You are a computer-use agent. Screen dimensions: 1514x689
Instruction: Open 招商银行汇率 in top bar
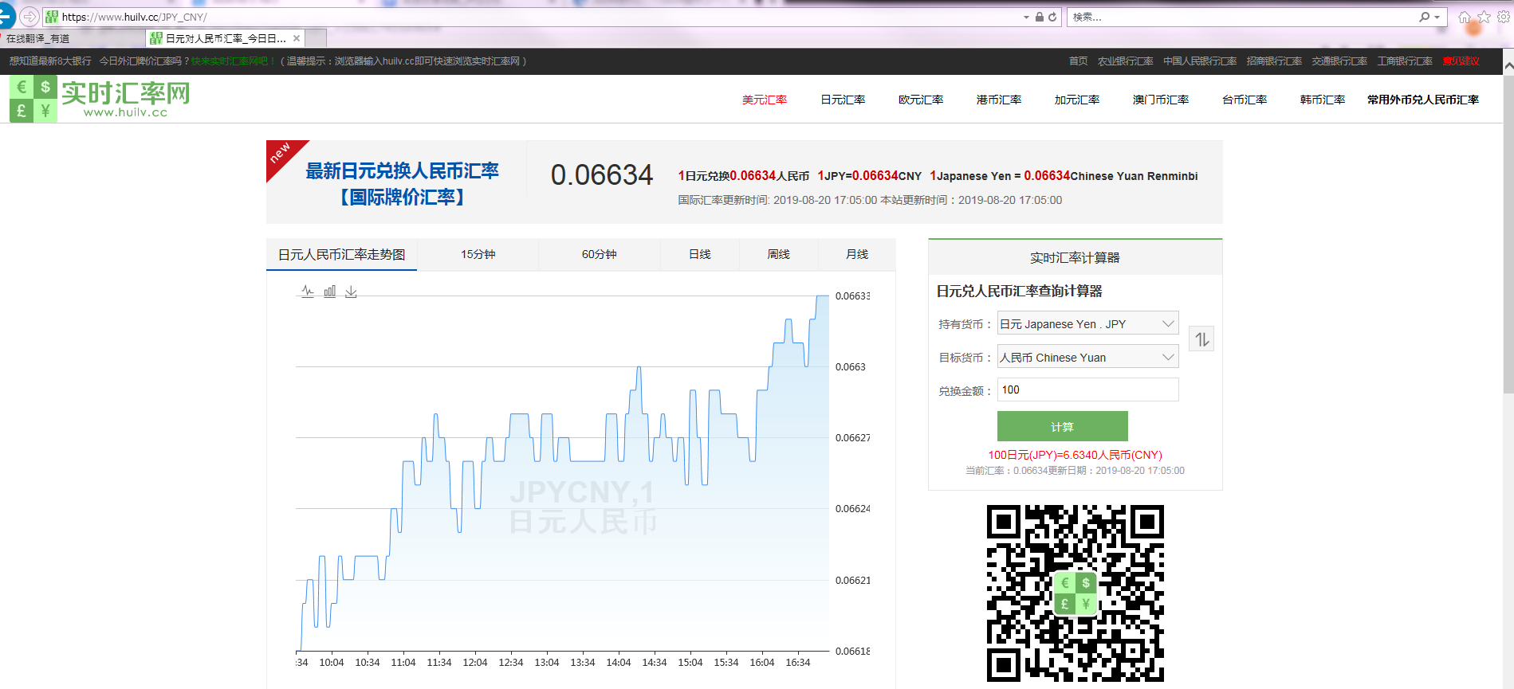point(1274,61)
